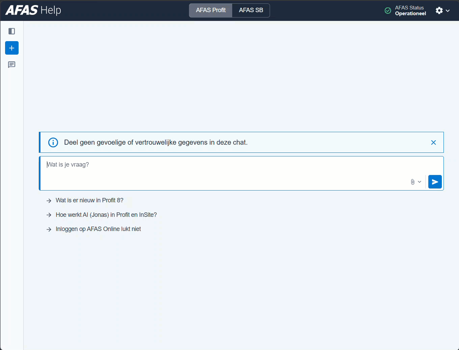This screenshot has width=459, height=350.
Task: Open the settings gear menu
Action: click(442, 10)
